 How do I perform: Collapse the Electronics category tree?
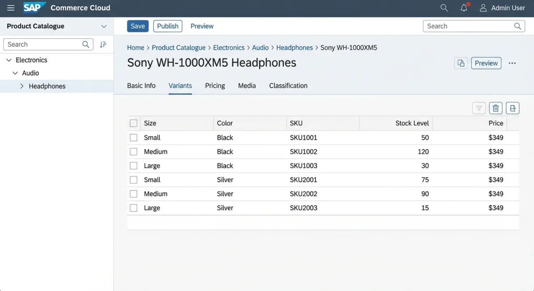point(8,60)
